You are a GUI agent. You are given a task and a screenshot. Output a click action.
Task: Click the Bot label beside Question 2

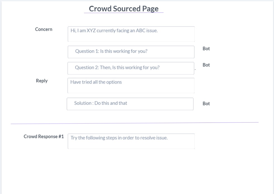tap(206, 65)
